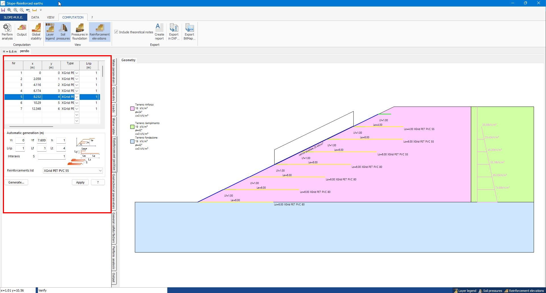Switch to the DATA ribbon tab
546x293 pixels.
pos(35,17)
